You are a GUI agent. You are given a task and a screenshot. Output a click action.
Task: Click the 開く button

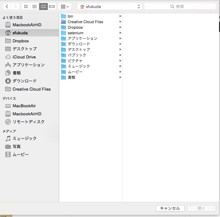tap(202, 208)
